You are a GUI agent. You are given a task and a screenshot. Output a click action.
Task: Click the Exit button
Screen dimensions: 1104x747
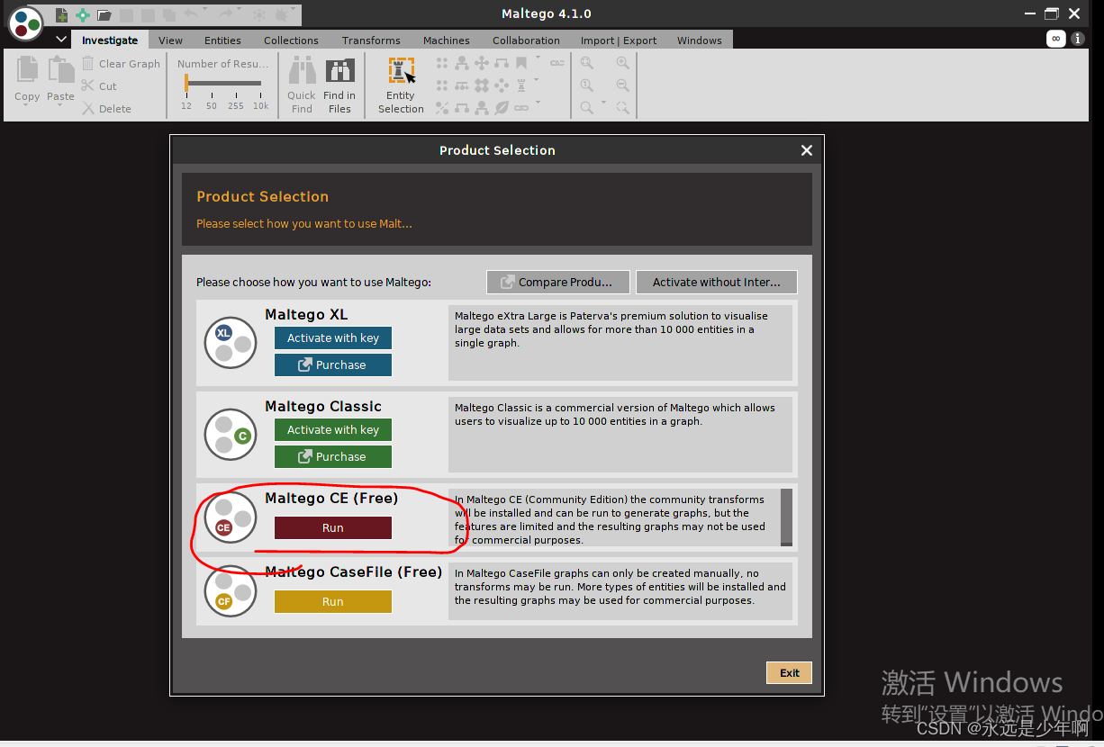pyautogui.click(x=790, y=673)
